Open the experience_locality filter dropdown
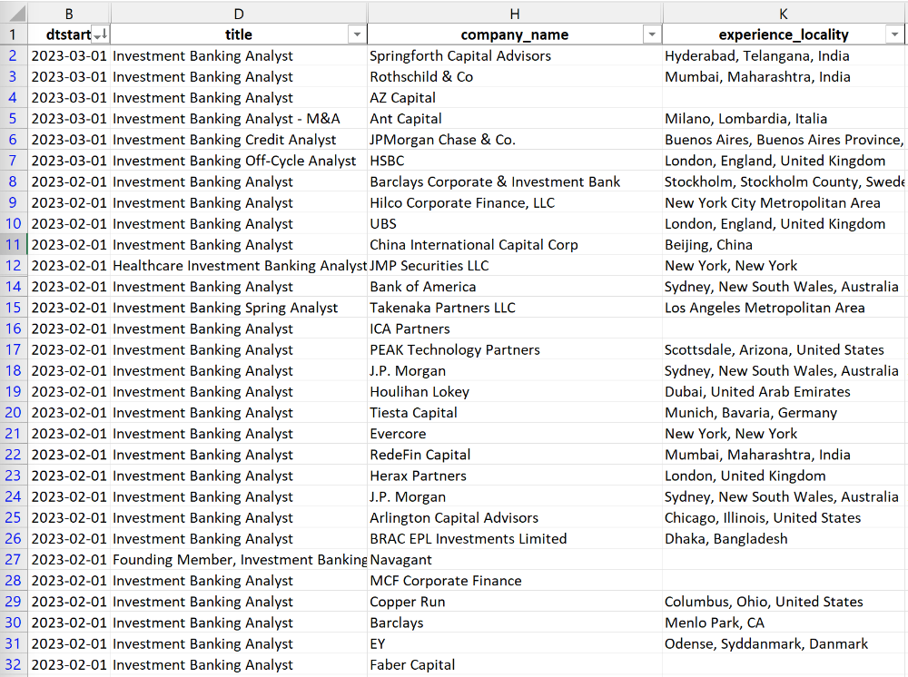 pos(894,34)
